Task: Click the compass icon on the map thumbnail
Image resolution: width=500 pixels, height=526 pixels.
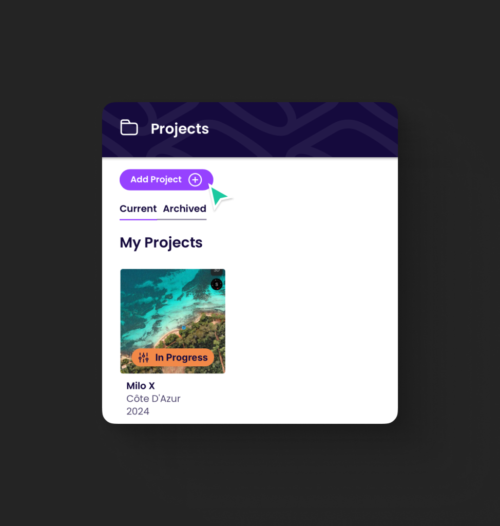Action: 217,284
